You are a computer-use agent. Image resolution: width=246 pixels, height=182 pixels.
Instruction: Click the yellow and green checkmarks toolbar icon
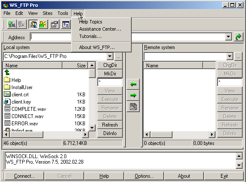(x=43, y=24)
